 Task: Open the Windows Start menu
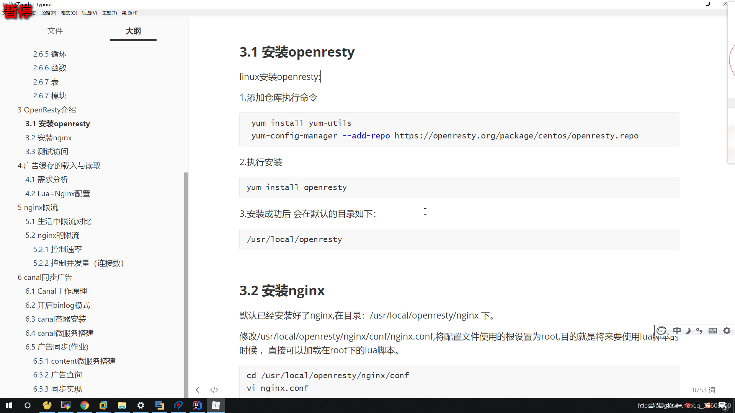pyautogui.click(x=9, y=405)
